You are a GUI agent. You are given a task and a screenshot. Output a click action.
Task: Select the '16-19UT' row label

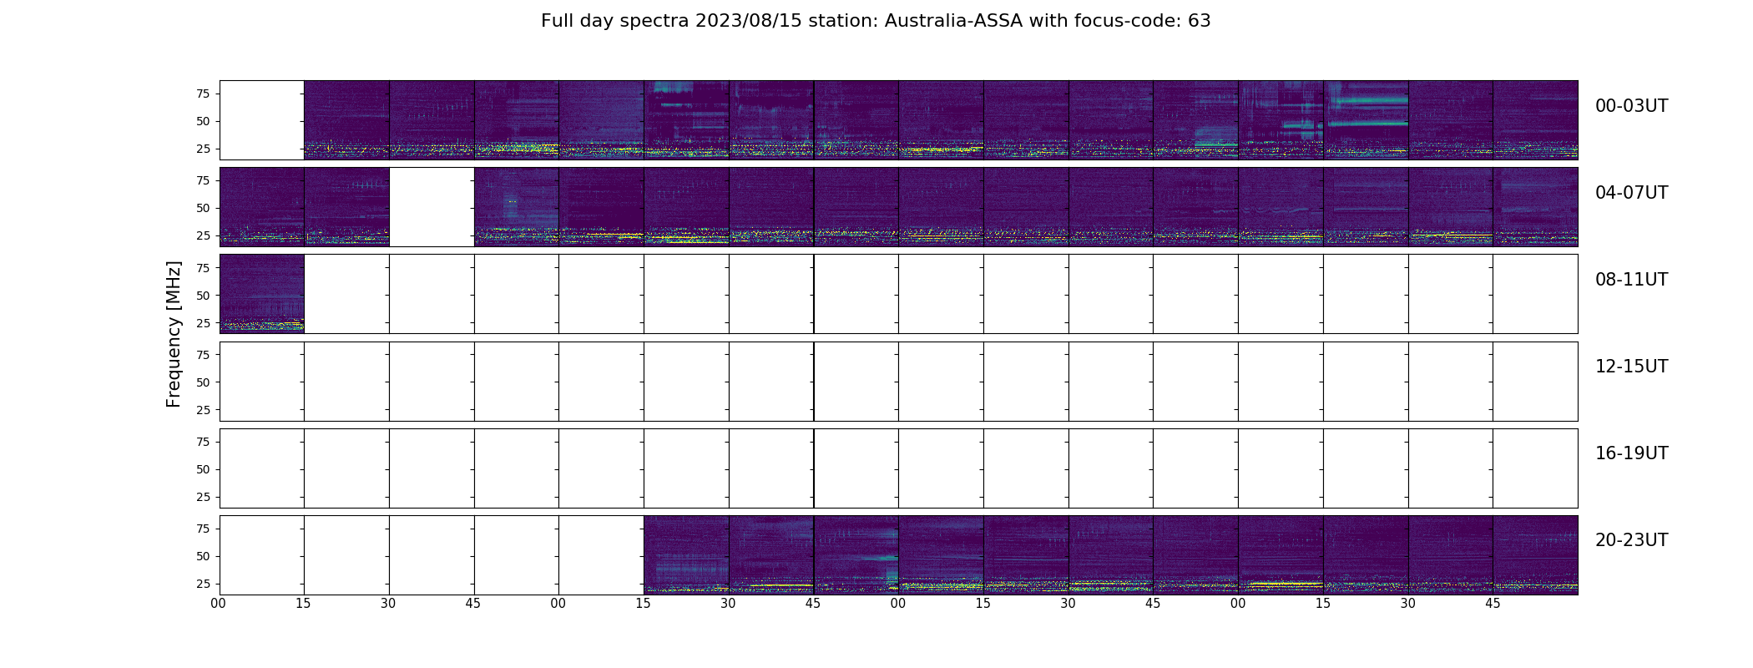click(x=1631, y=453)
